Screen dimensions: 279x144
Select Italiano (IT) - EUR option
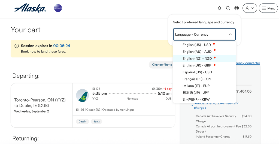(204, 86)
